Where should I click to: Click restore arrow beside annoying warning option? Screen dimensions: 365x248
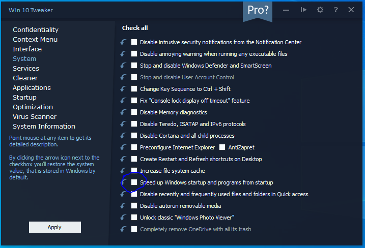click(x=123, y=54)
